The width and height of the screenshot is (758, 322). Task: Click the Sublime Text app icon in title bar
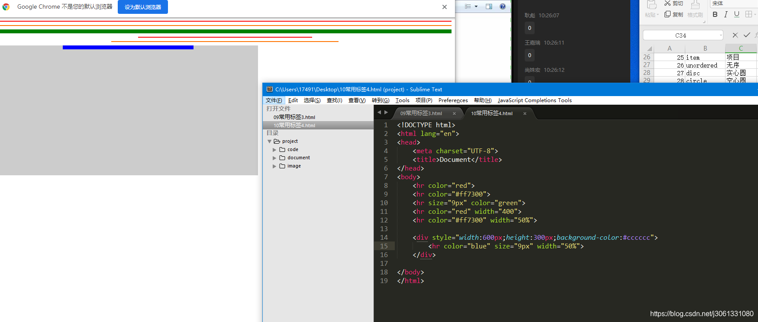[x=269, y=90]
